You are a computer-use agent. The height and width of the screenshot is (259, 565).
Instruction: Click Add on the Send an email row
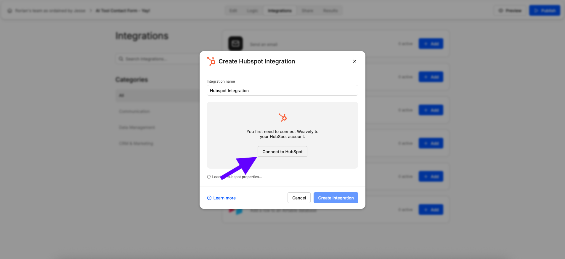[x=431, y=44]
